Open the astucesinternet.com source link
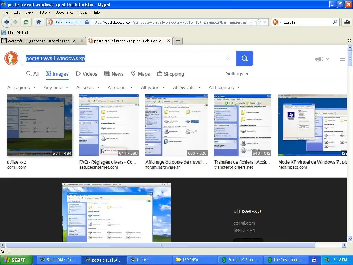Viewport: 353px width, 265px height. 98,167
